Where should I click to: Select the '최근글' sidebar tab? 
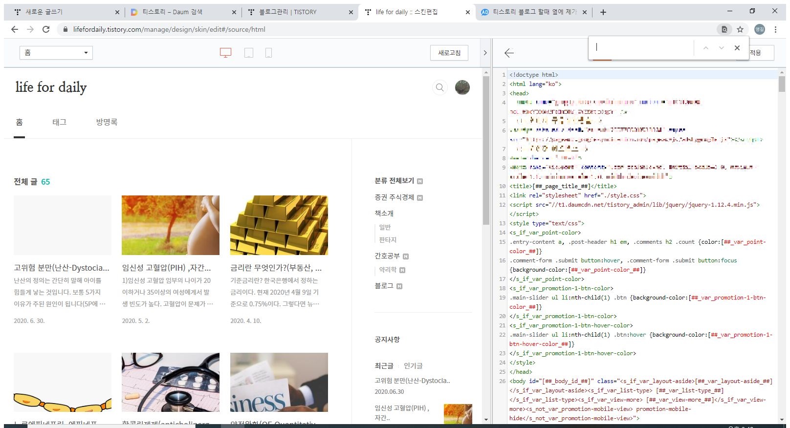coord(384,366)
